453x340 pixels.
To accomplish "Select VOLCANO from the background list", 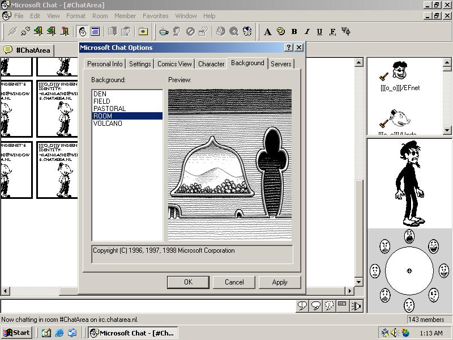I will (x=108, y=124).
